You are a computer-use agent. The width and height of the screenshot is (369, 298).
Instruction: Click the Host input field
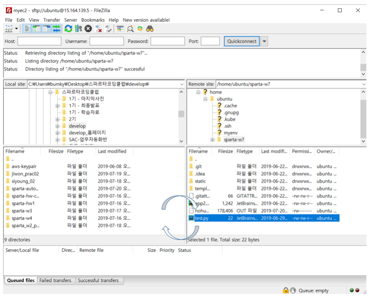39,41
